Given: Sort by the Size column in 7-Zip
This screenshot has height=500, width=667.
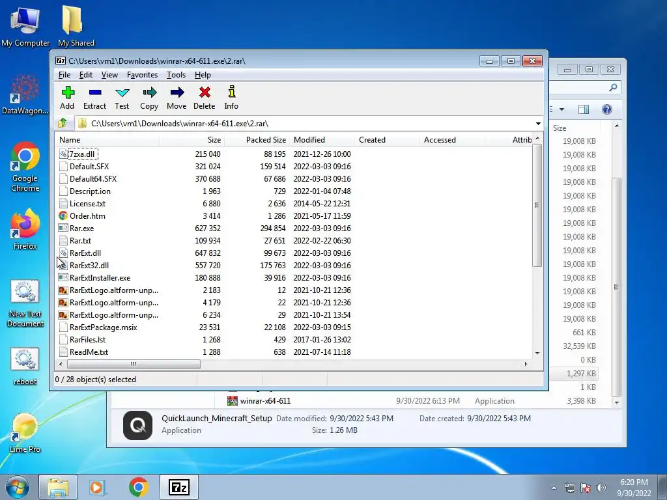Looking at the screenshot, I should click(x=192, y=140).
